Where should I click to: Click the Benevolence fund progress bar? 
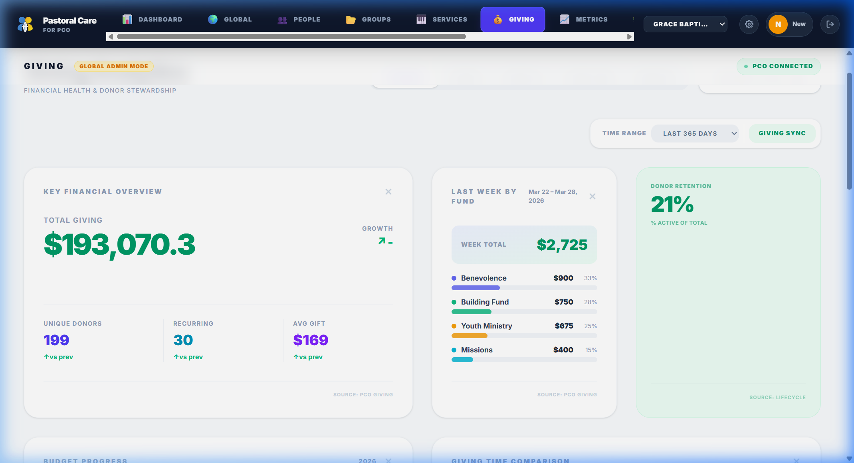(x=524, y=288)
